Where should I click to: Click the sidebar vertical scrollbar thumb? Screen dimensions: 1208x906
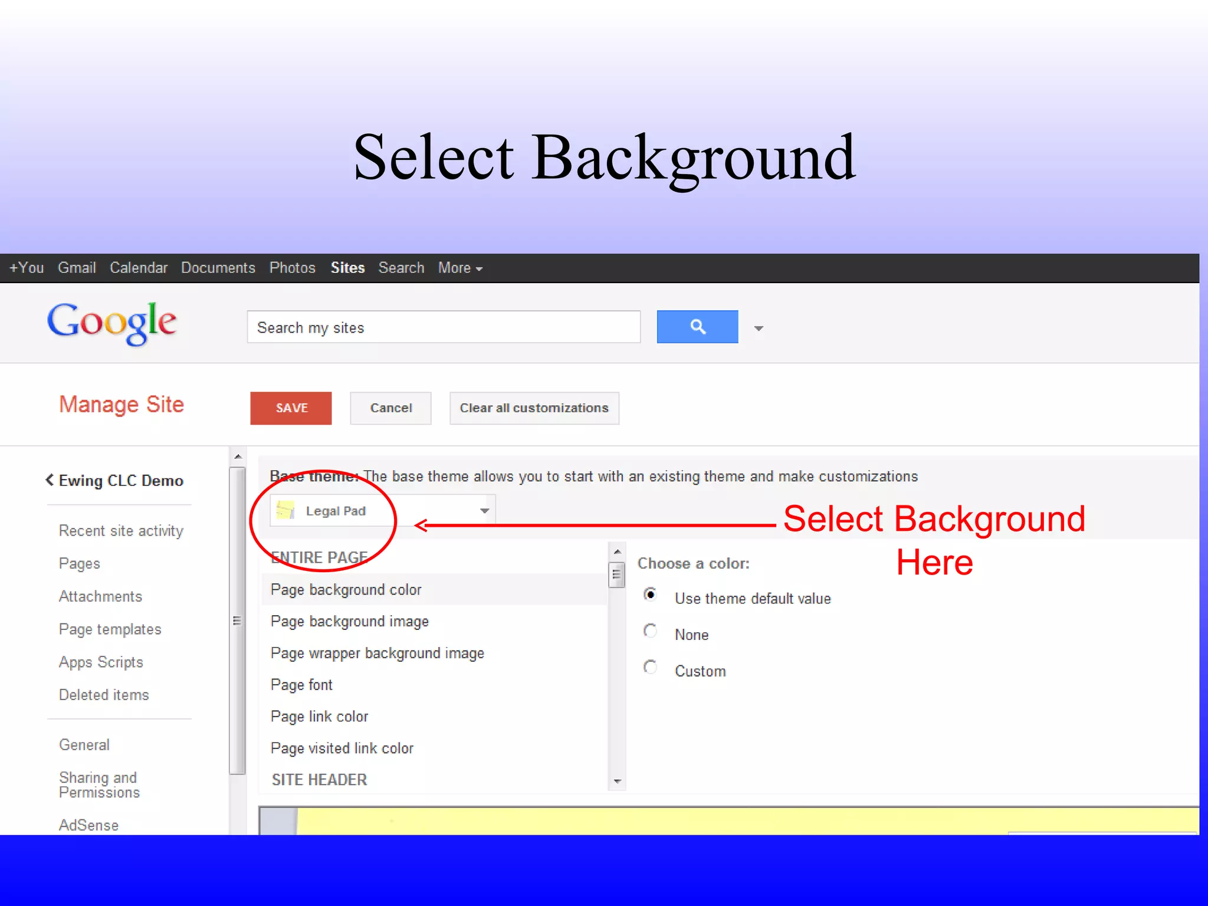pos(237,621)
